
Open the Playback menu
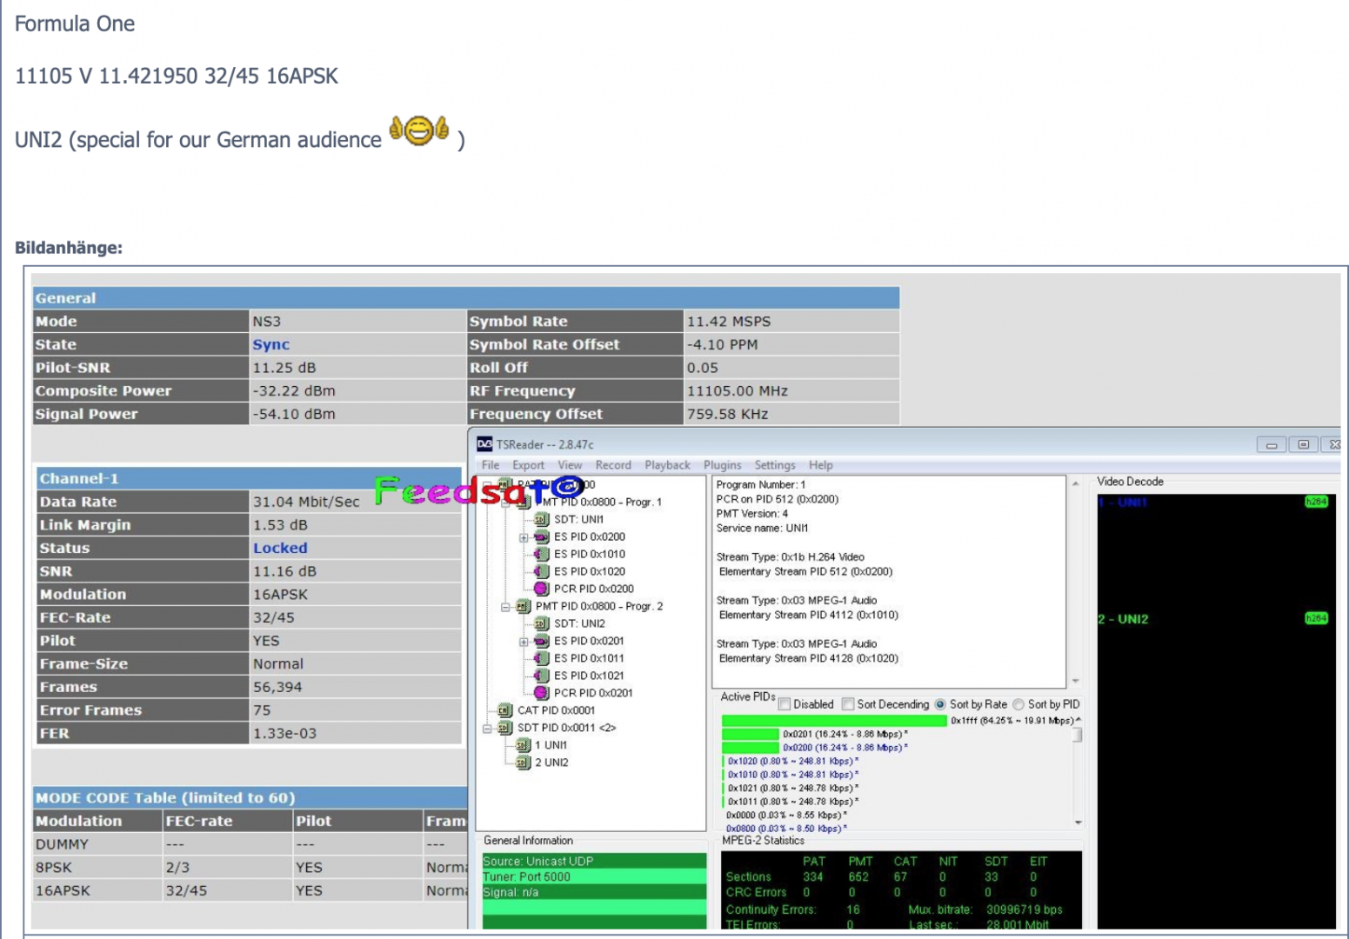[667, 465]
